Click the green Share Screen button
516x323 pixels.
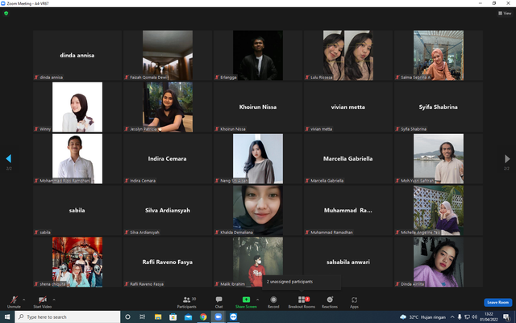click(x=246, y=301)
